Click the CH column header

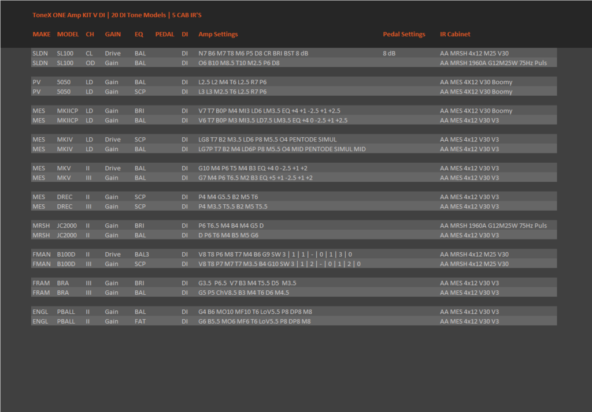90,34
